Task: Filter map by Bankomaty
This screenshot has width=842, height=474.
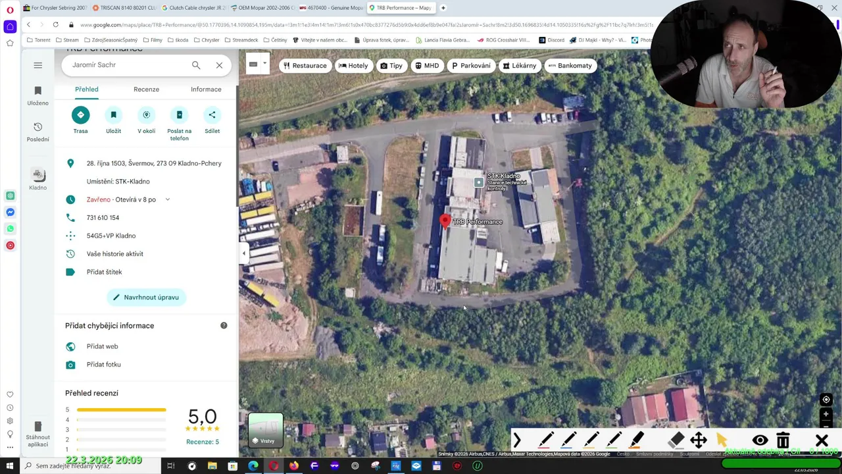Action: tap(570, 66)
